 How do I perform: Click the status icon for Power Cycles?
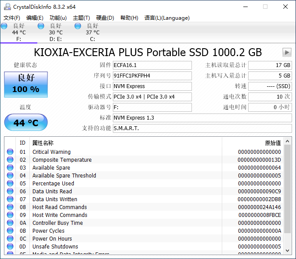[10, 231]
